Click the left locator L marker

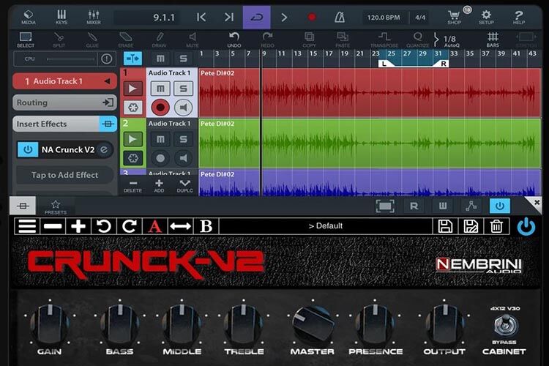(x=384, y=64)
